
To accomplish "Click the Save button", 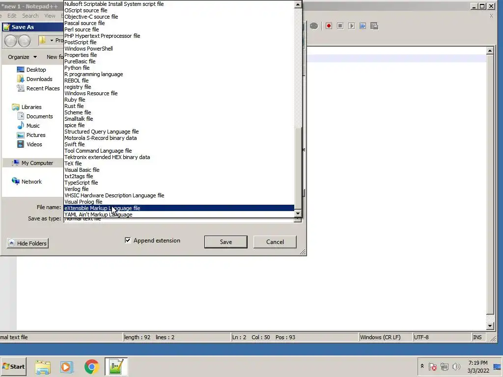I will [x=226, y=242].
